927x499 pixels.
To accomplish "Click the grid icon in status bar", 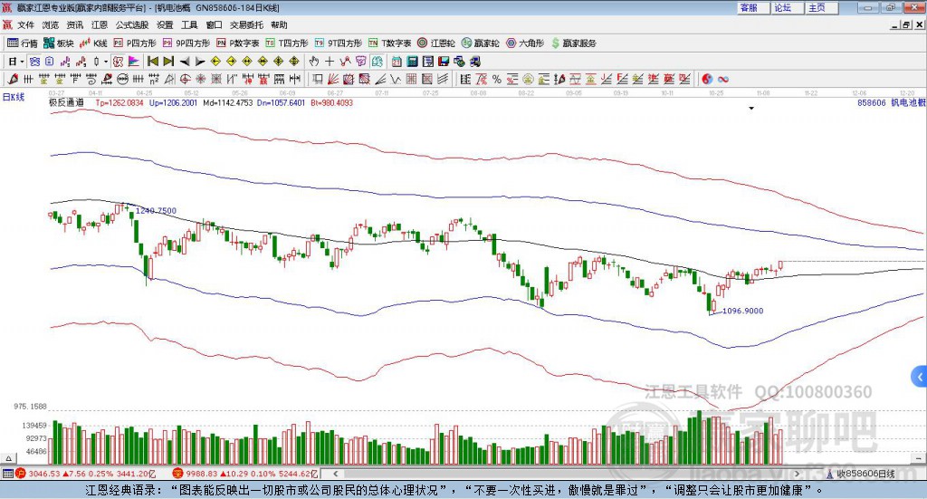I will click(7, 474).
